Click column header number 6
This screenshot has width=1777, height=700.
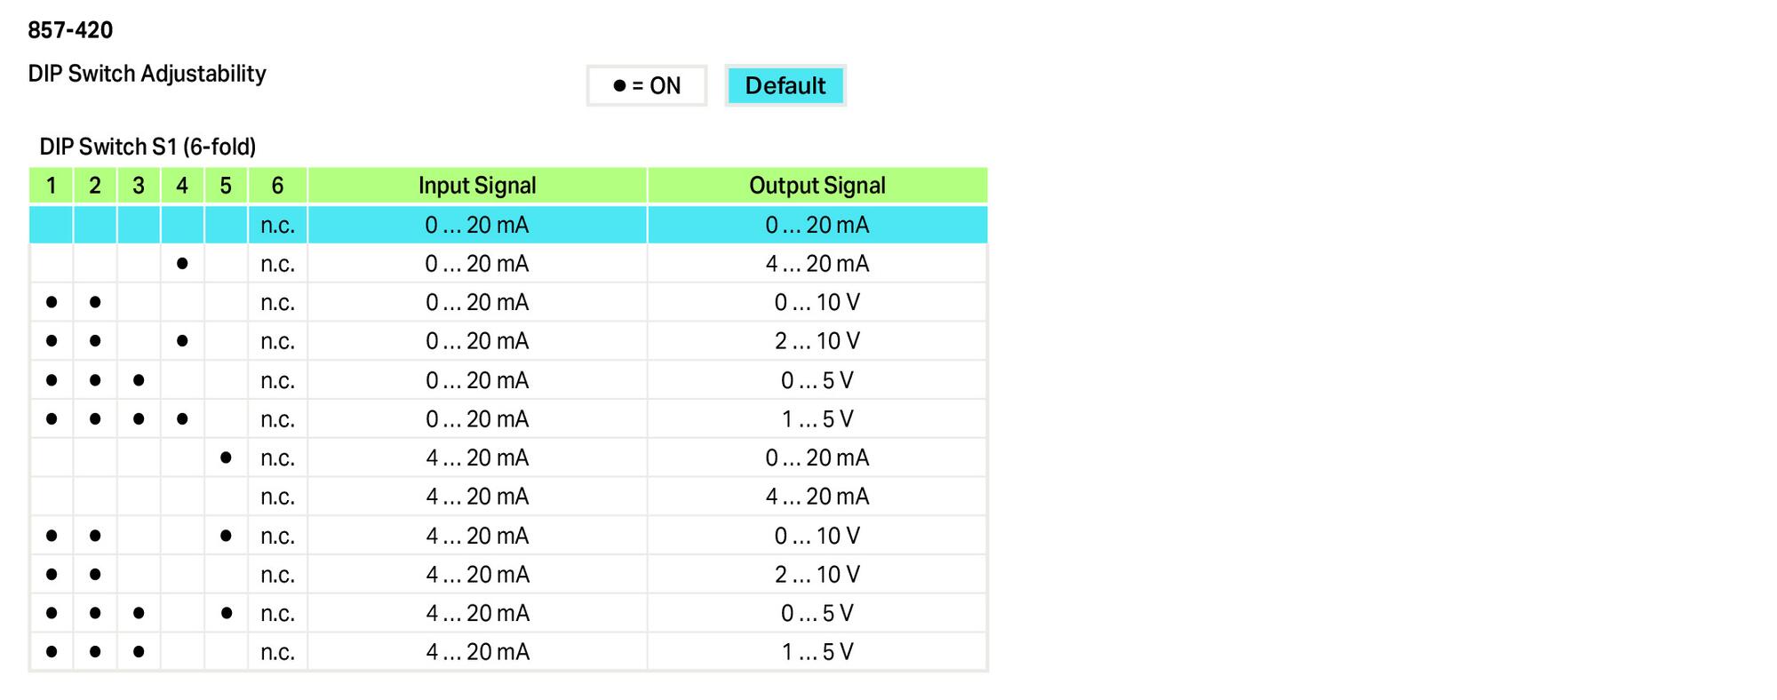tap(278, 186)
